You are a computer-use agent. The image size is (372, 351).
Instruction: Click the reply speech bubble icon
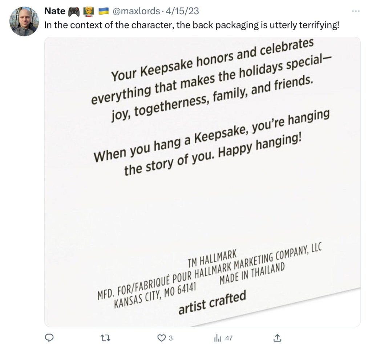tap(49, 338)
